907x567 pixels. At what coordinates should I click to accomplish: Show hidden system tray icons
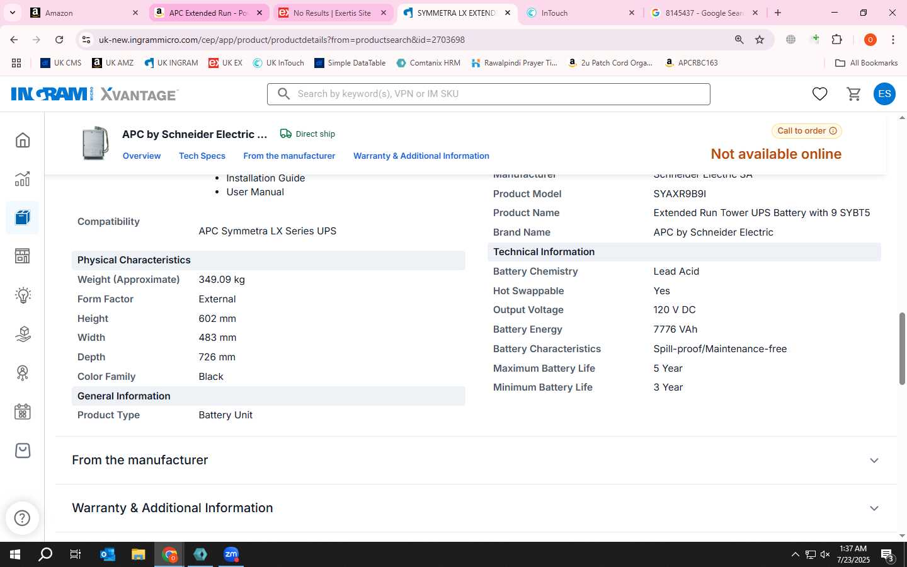[x=795, y=555]
